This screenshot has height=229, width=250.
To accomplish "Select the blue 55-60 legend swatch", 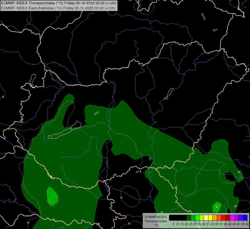I will click(x=245, y=218).
